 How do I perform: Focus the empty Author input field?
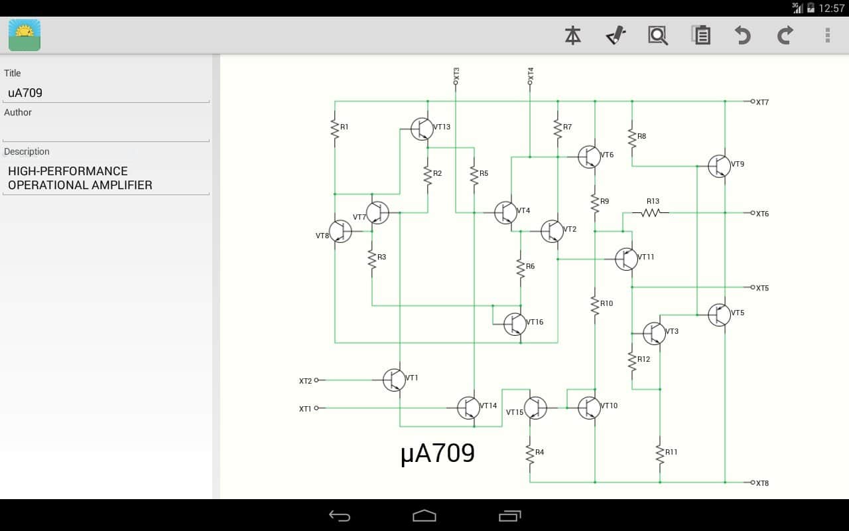[x=106, y=131]
